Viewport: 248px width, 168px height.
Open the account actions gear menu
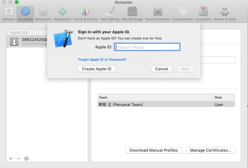tap(26, 158)
